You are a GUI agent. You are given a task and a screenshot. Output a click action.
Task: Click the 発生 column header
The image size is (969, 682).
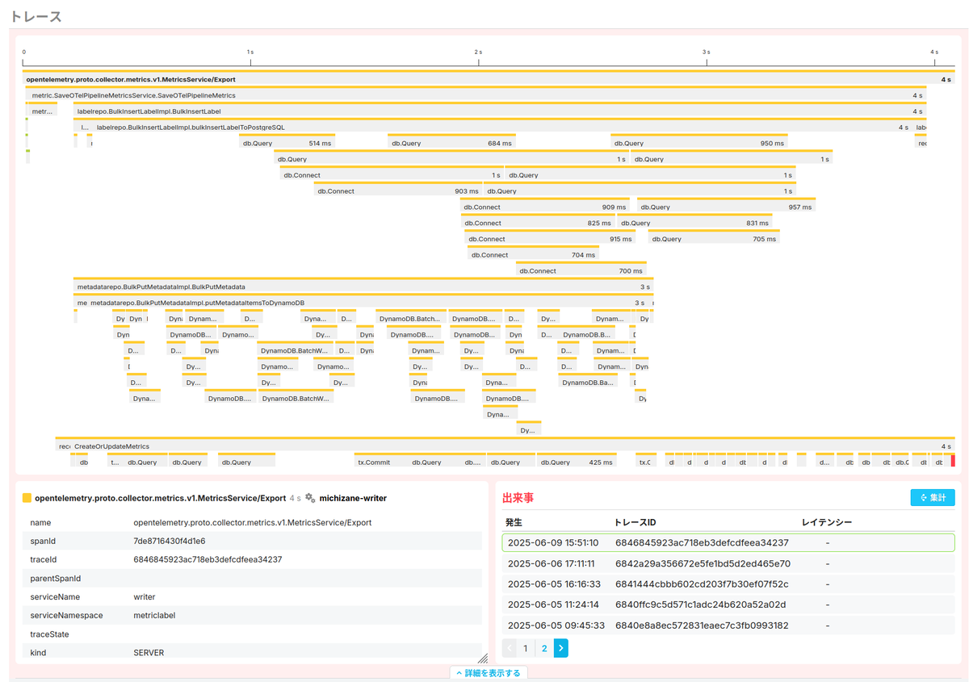[514, 522]
